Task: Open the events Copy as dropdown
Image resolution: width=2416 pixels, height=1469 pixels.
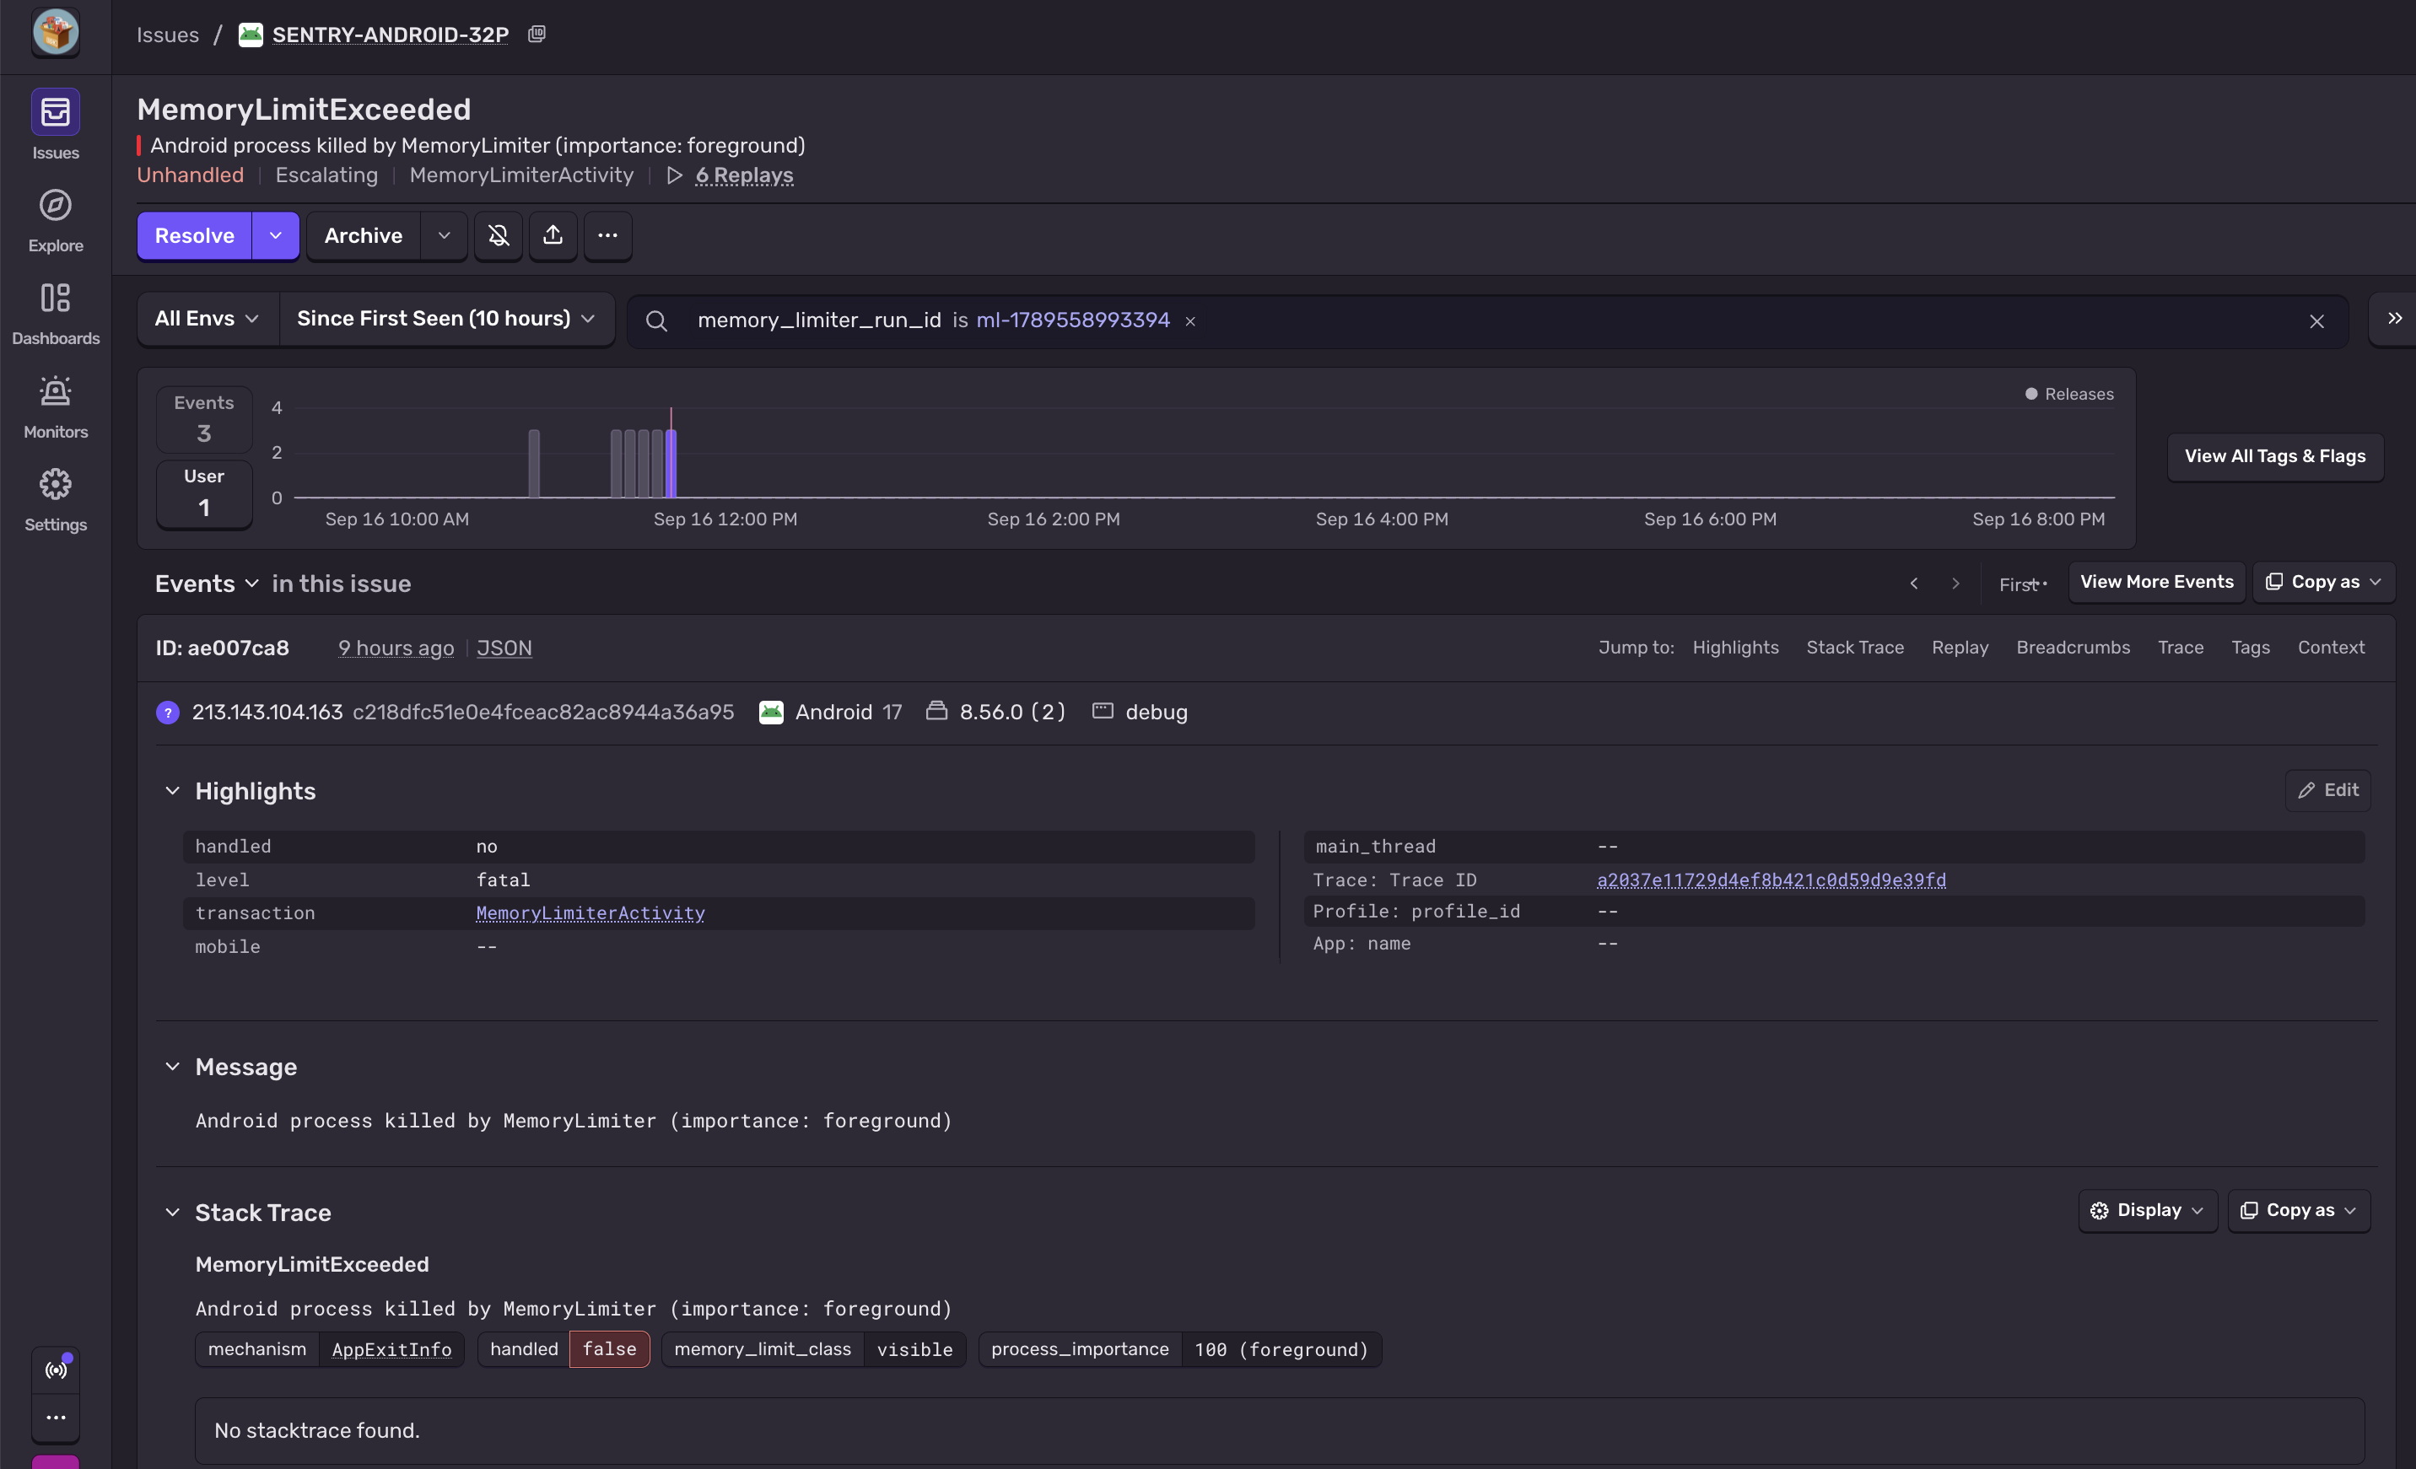Action: click(x=2324, y=582)
